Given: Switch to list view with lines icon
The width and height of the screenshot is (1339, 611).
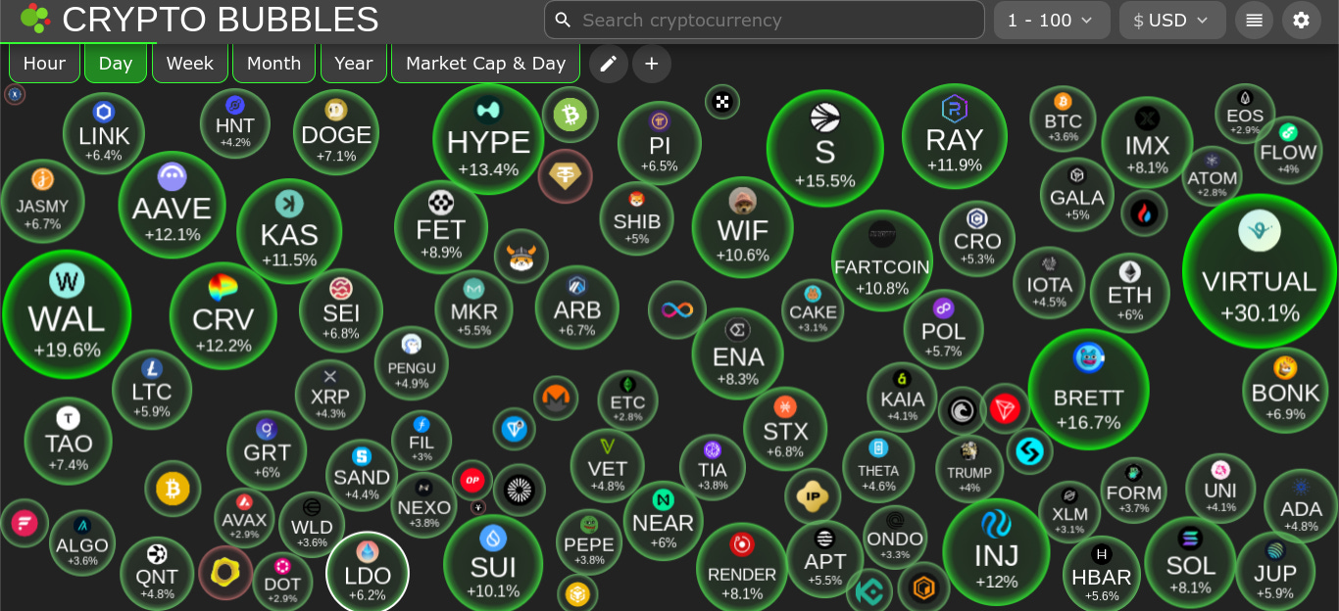Looking at the screenshot, I should pyautogui.click(x=1254, y=20).
